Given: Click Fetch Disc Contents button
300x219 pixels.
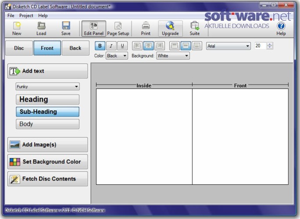Looking at the screenshot, I should click(x=47, y=179).
